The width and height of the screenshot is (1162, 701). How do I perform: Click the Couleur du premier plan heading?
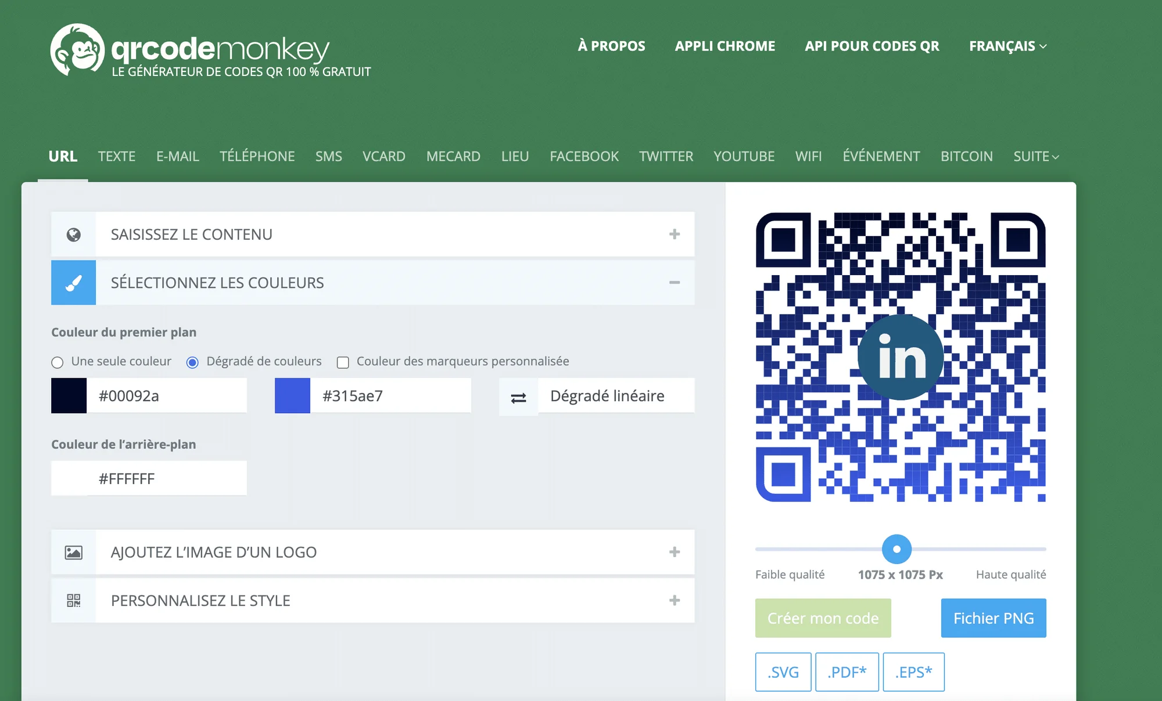click(x=124, y=333)
